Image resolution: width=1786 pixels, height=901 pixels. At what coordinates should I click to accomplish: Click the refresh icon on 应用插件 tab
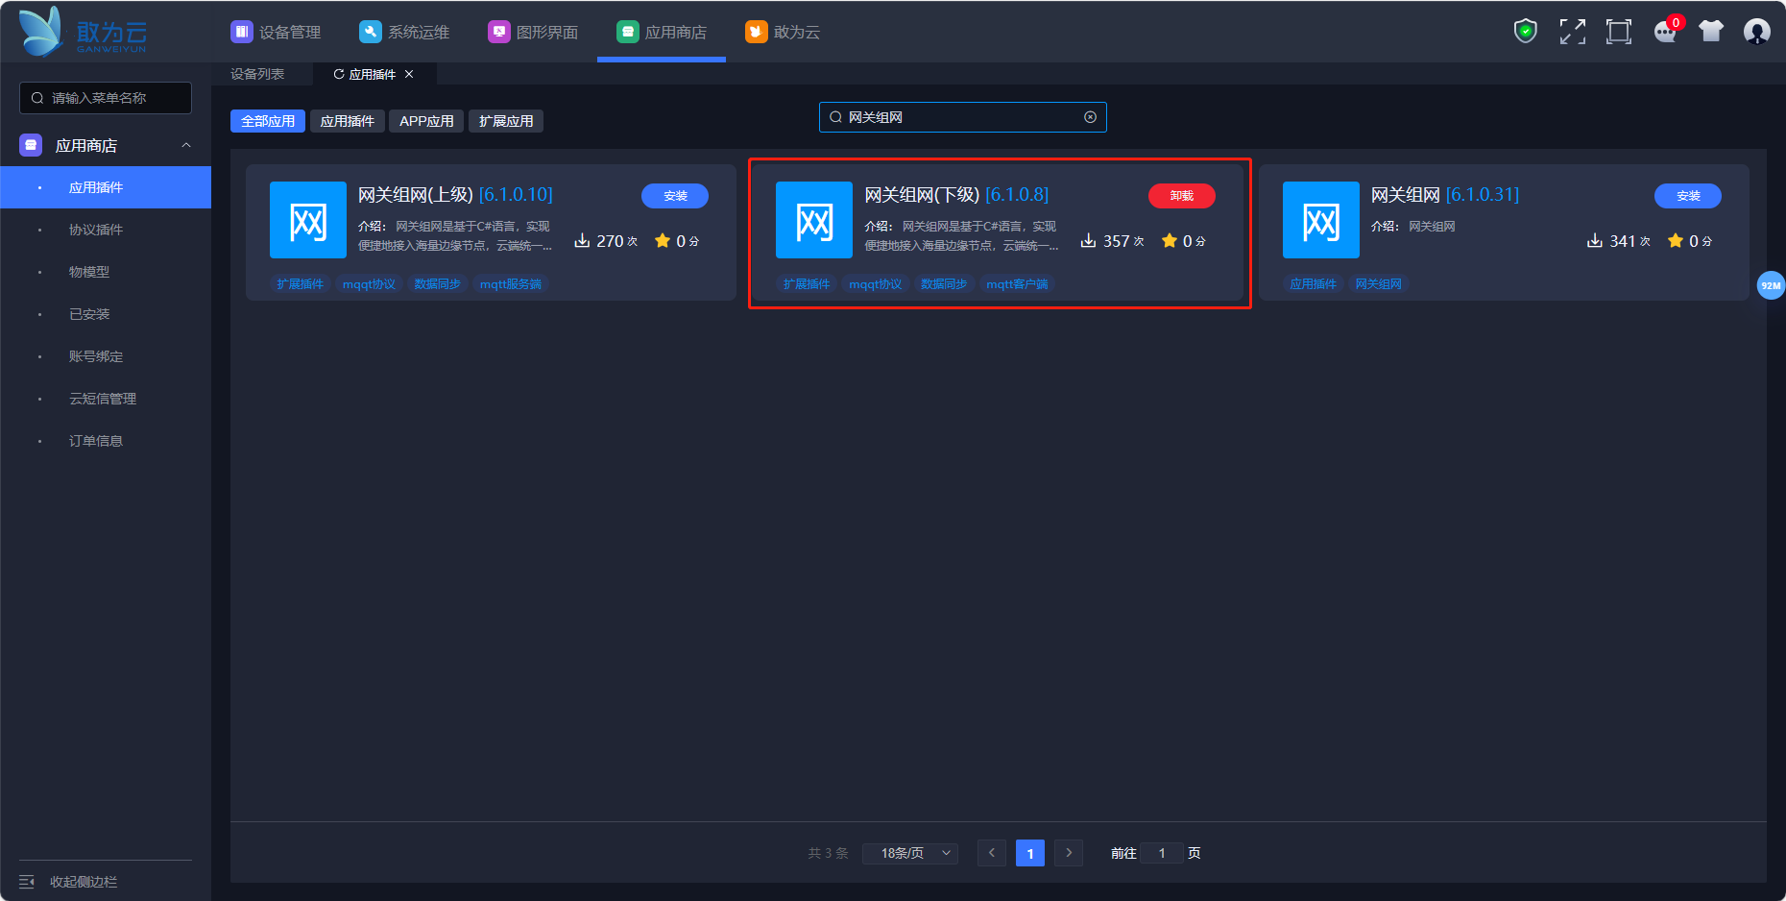click(339, 74)
